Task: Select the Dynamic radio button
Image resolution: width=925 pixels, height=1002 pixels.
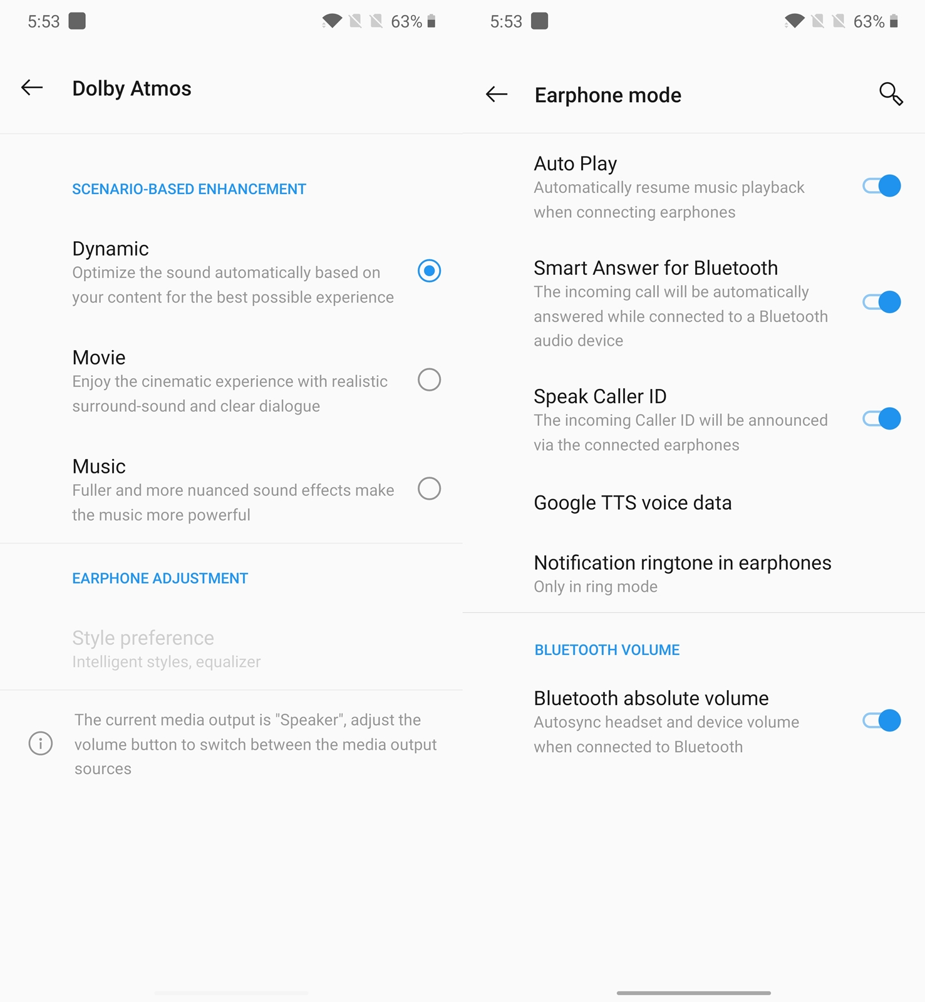Action: pyautogui.click(x=429, y=271)
